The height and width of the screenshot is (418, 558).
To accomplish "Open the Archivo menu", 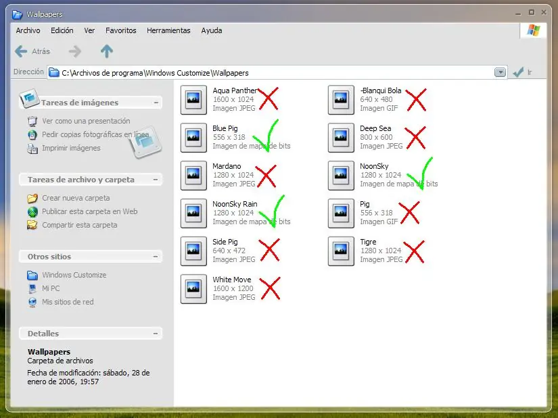I will [28, 30].
